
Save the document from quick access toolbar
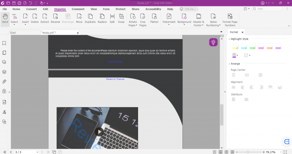click(x=14, y=3)
